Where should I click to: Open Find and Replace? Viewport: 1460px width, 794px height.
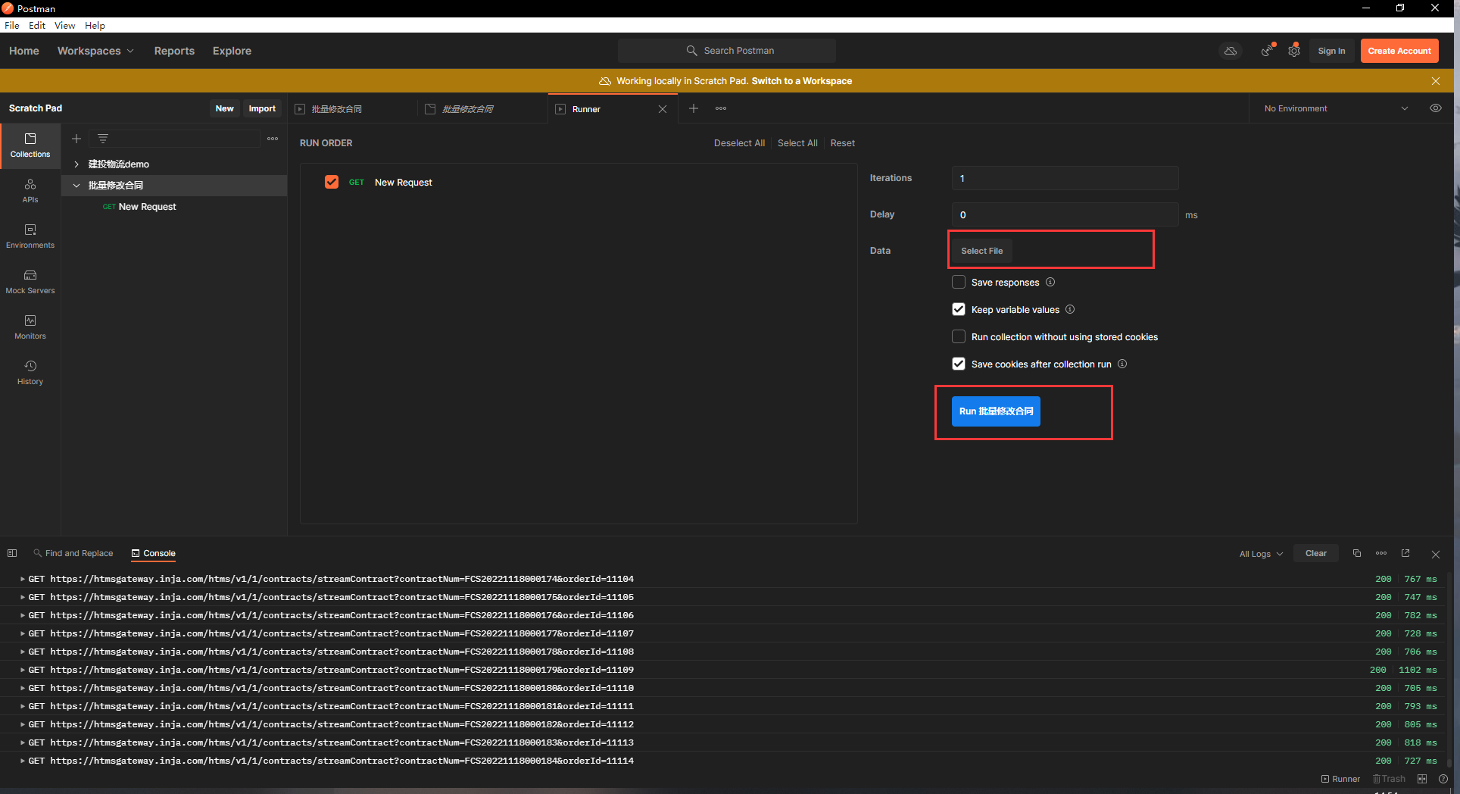[73, 553]
